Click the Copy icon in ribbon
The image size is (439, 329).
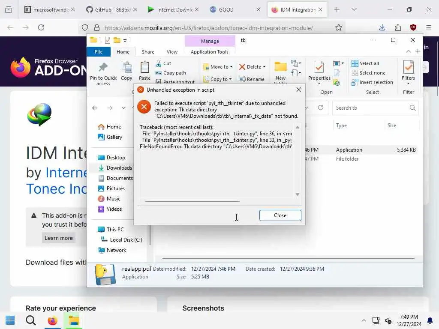126,67
